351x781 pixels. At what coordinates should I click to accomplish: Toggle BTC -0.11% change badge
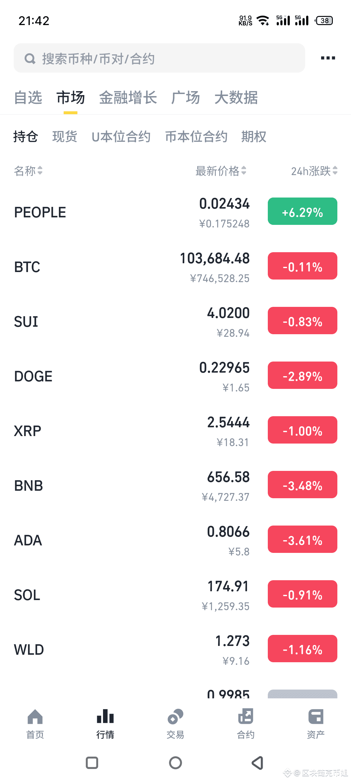point(303,266)
